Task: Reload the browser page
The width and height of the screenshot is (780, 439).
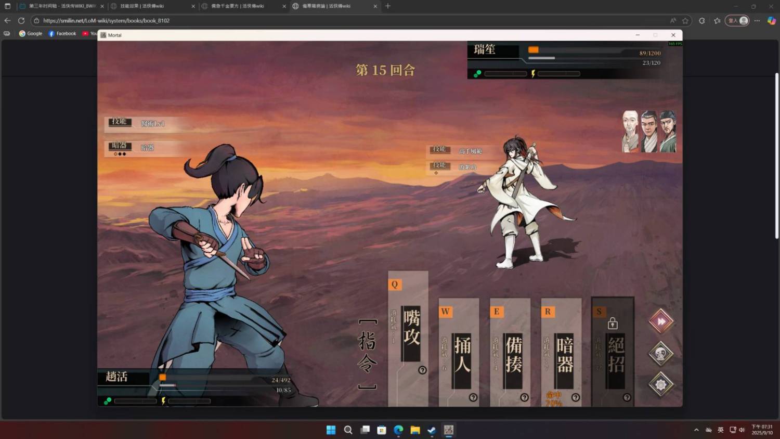Action: click(21, 21)
